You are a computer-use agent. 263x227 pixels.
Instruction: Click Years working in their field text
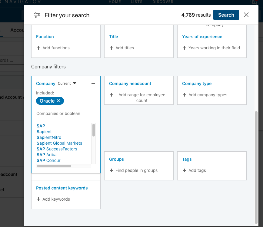click(x=214, y=48)
